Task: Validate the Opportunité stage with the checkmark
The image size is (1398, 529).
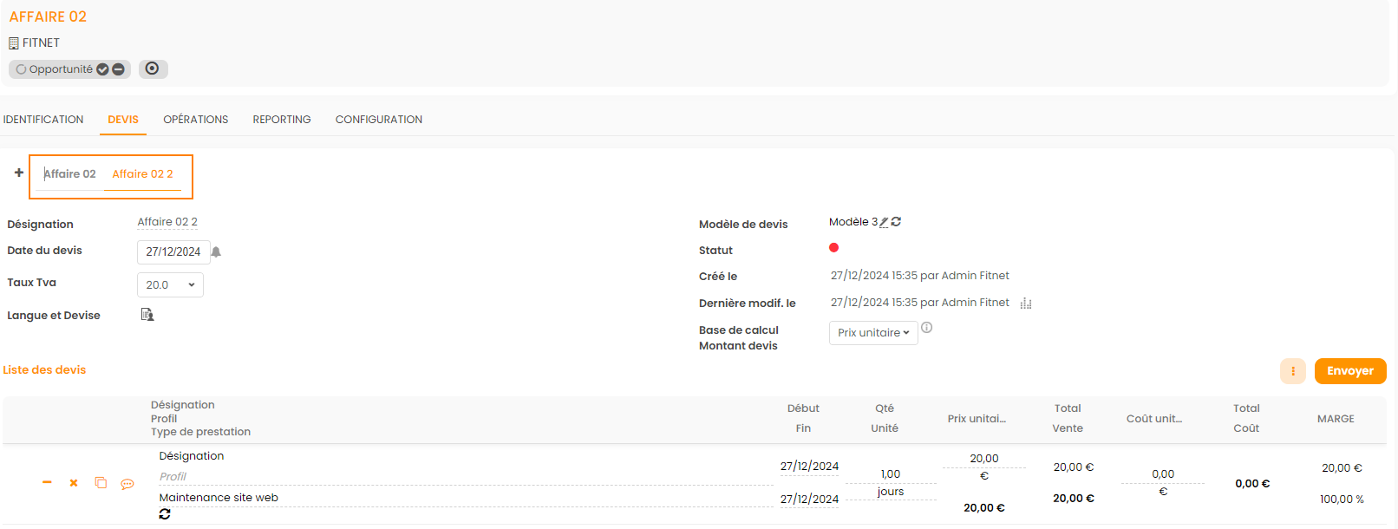Action: [102, 69]
